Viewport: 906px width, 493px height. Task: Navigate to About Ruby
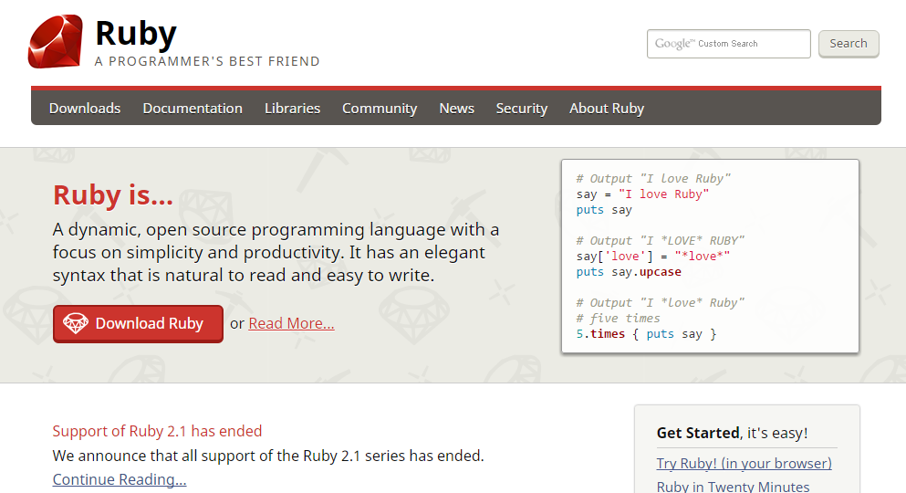[x=607, y=108]
